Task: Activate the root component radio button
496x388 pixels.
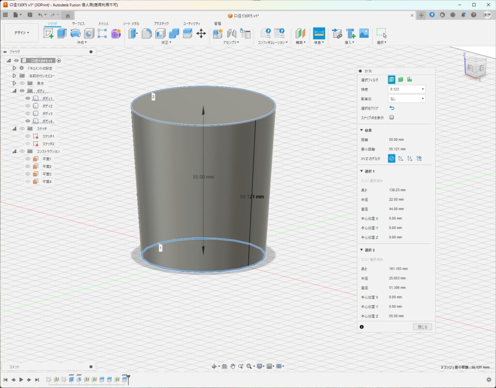Action: (x=59, y=60)
